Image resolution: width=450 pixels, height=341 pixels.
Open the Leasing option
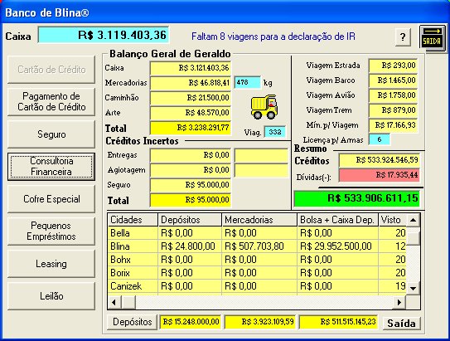click(x=51, y=264)
